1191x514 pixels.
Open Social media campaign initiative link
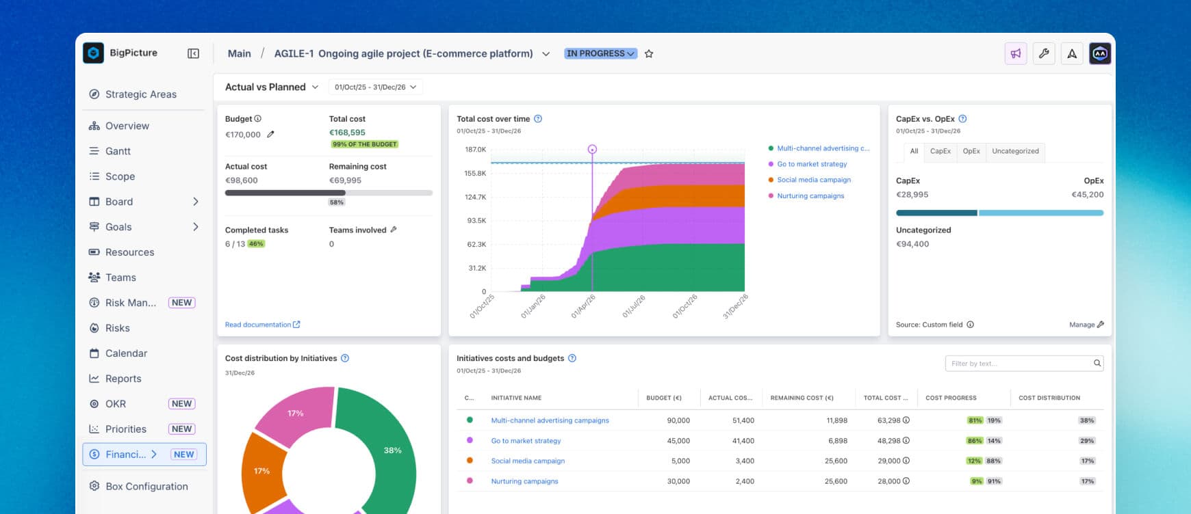tap(528, 461)
